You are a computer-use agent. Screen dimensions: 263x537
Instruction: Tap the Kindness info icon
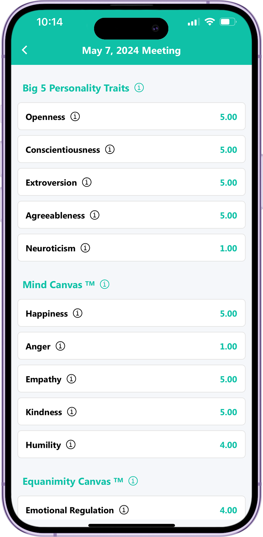pyautogui.click(x=72, y=412)
